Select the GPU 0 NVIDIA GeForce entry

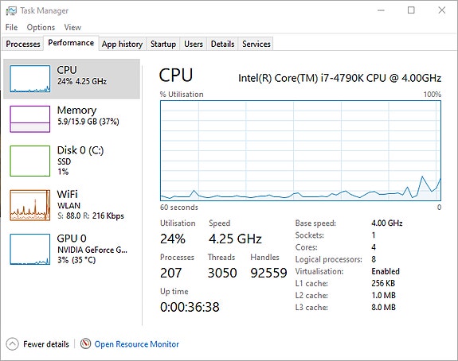click(72, 249)
